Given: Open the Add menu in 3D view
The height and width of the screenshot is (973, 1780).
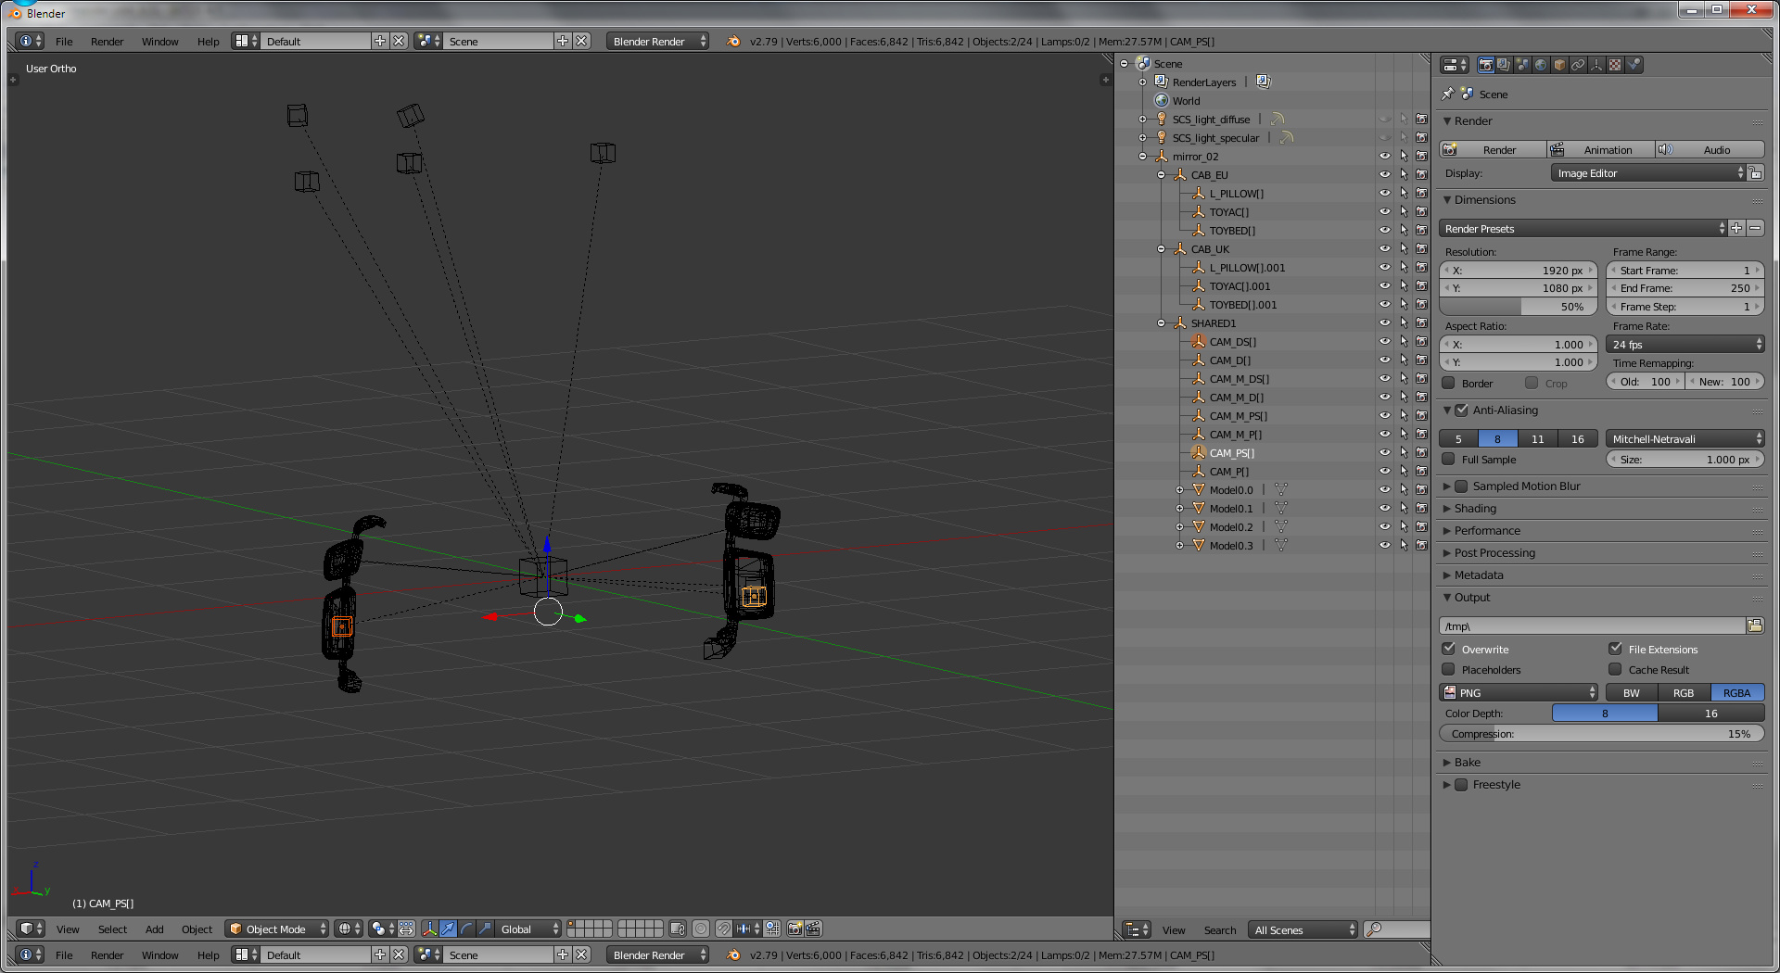Looking at the screenshot, I should pos(154,929).
